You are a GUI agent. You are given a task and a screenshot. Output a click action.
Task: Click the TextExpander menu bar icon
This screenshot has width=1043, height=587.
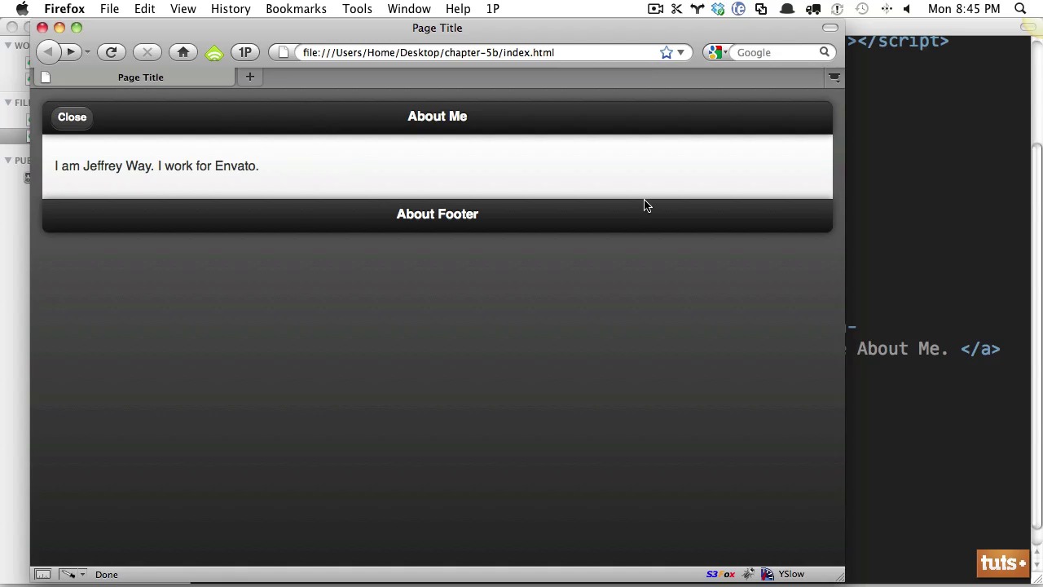click(738, 8)
